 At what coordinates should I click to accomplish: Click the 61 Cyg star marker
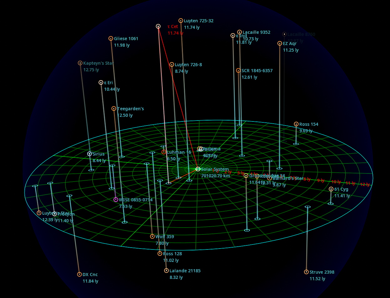(331, 189)
